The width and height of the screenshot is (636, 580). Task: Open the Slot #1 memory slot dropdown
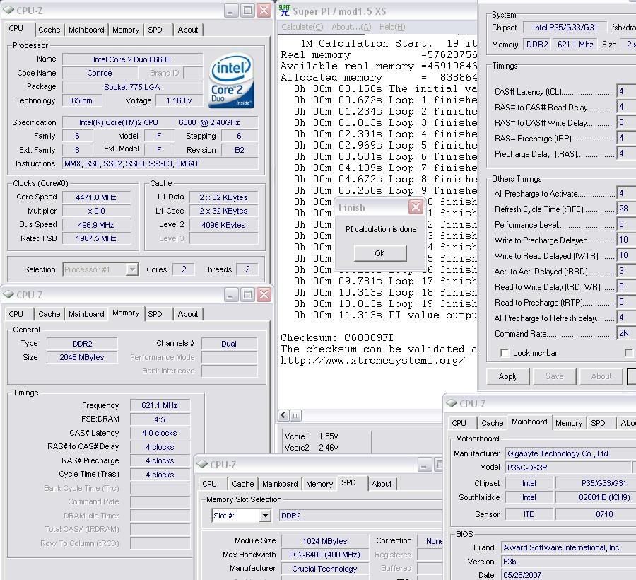tap(265, 516)
